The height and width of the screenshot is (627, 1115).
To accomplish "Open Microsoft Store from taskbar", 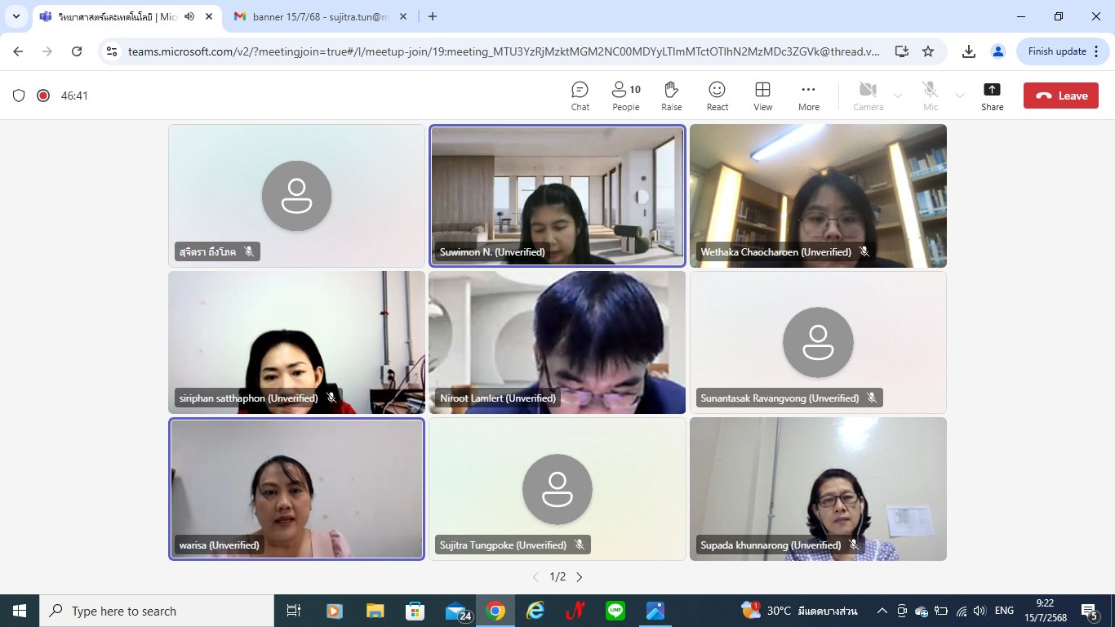I will pos(415,611).
